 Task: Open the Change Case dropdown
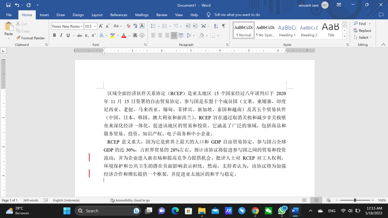[x=117, y=26]
